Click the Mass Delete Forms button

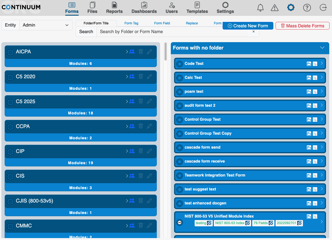click(x=302, y=26)
